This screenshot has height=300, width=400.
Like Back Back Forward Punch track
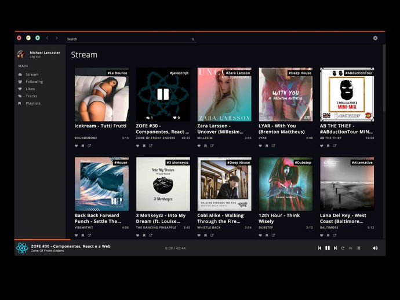click(x=77, y=235)
